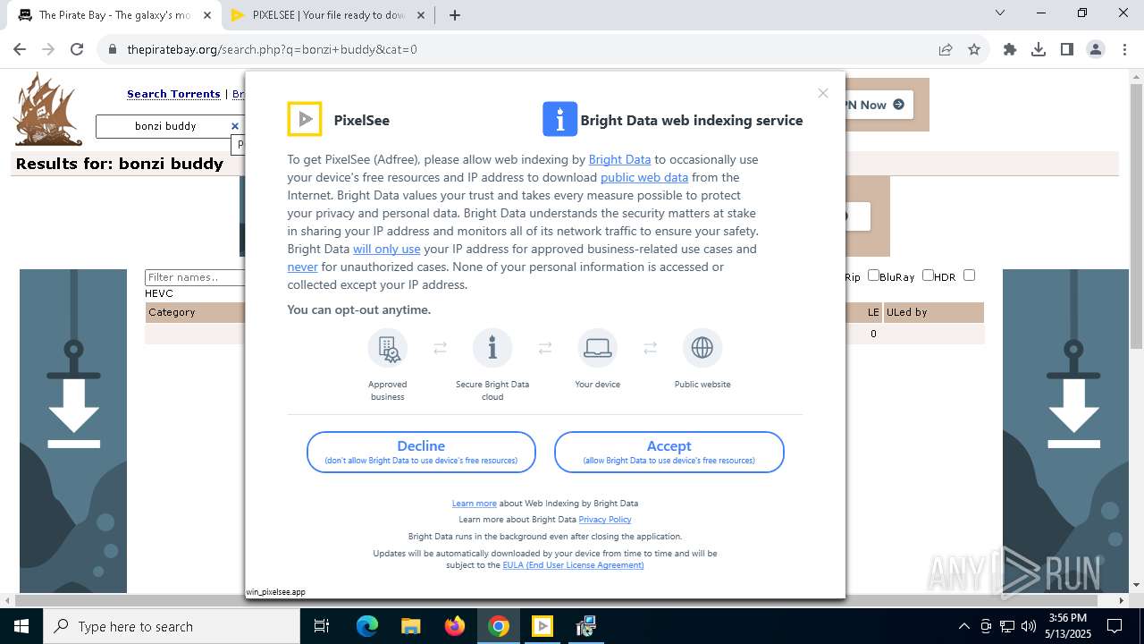Decline Bright Data resource usage
Screen dimensions: 1144x644
[421, 453]
